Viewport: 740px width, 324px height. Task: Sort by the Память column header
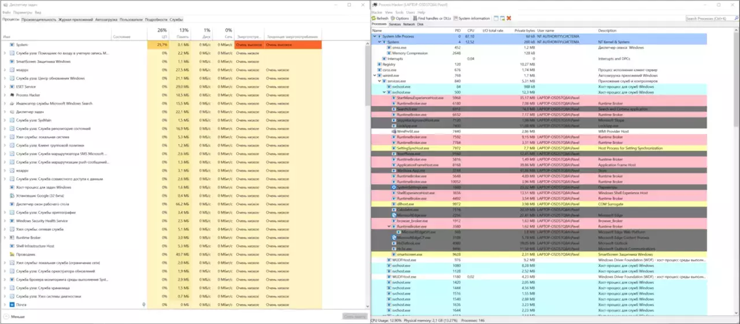(x=180, y=33)
